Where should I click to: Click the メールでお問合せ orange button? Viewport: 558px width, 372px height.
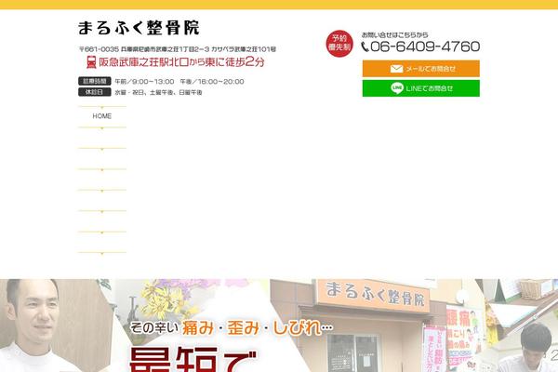421,68
